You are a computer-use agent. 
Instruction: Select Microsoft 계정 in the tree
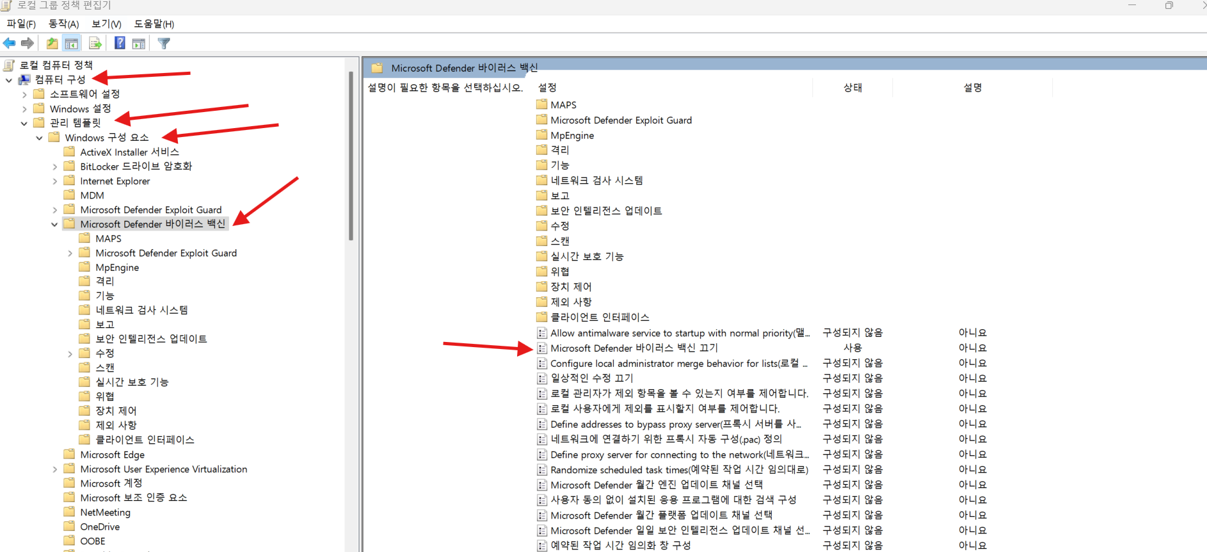point(111,483)
